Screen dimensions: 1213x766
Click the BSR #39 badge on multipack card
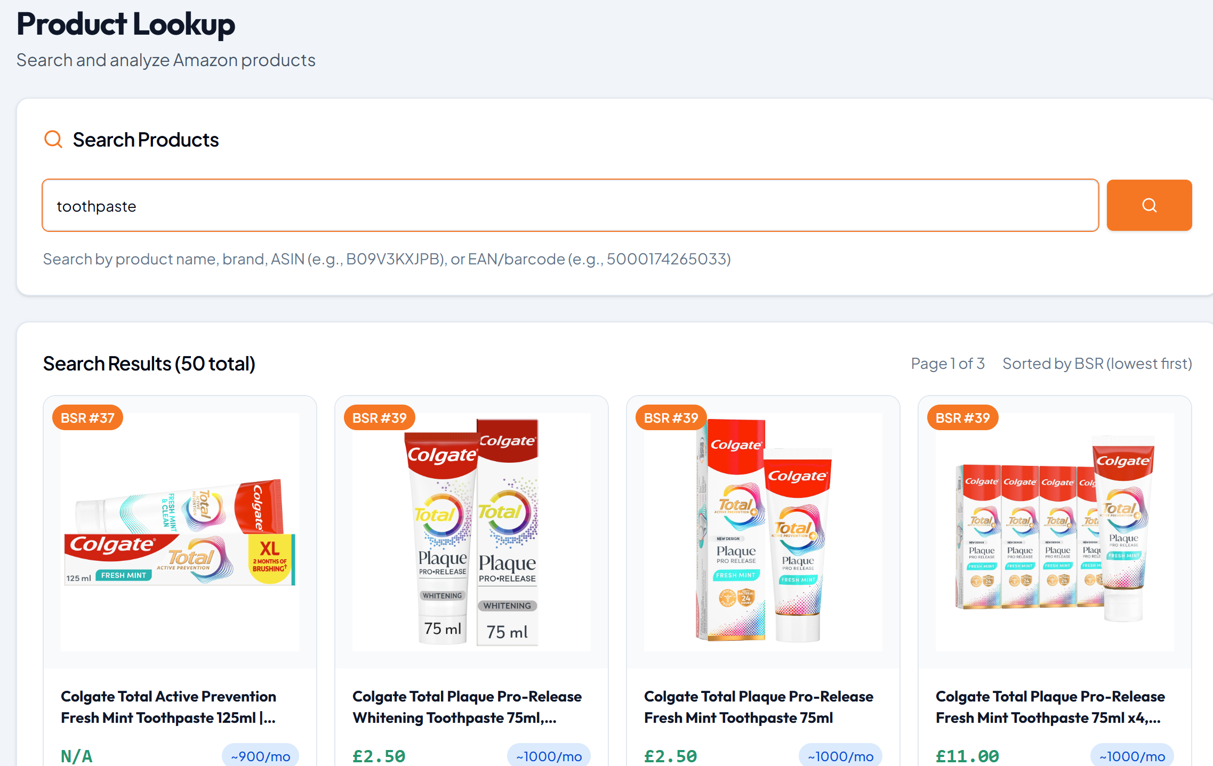click(x=962, y=418)
